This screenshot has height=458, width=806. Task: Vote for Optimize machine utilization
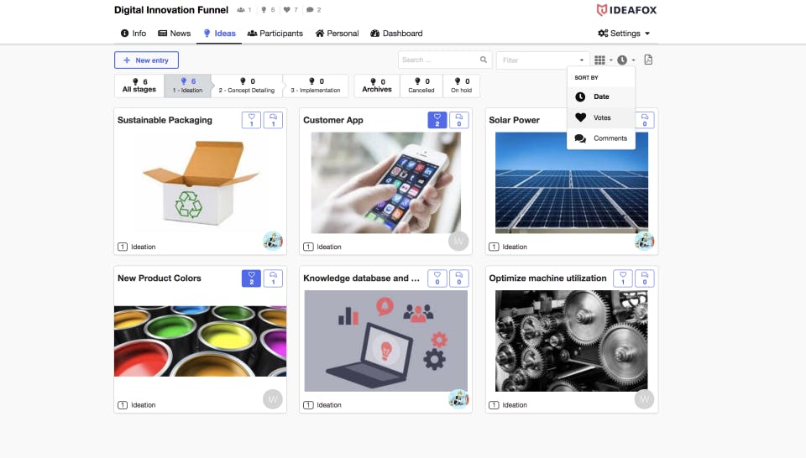coord(622,278)
